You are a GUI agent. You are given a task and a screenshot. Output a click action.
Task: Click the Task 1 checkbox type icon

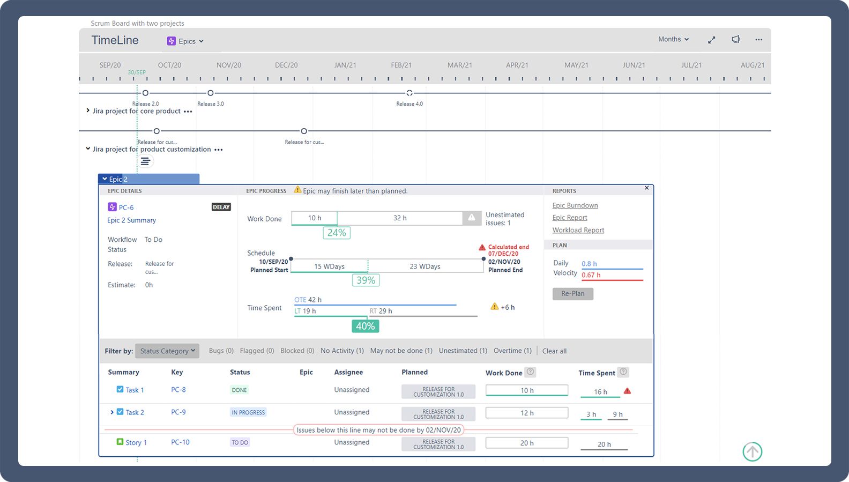[120, 389]
